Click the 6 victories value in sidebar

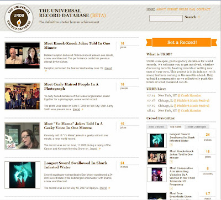click(x=208, y=171)
